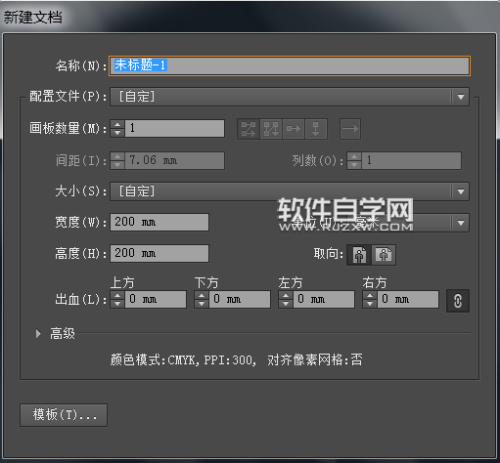
Task: Click the 新建文档 dialog title
Action: (x=32, y=17)
